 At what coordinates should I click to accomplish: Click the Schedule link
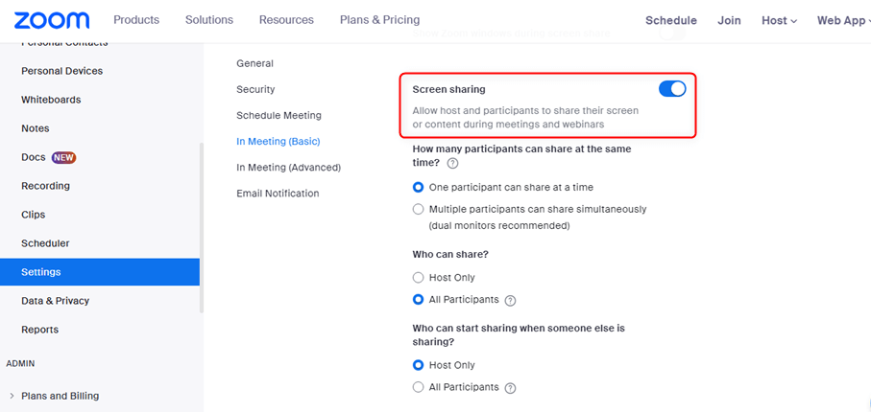[671, 20]
